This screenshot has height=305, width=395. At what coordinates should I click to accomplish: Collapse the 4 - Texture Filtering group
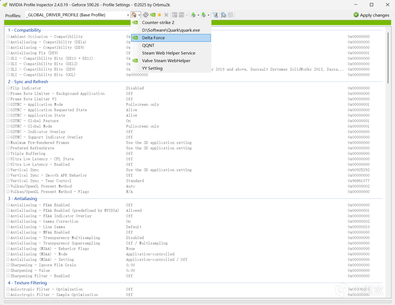pos(27,283)
